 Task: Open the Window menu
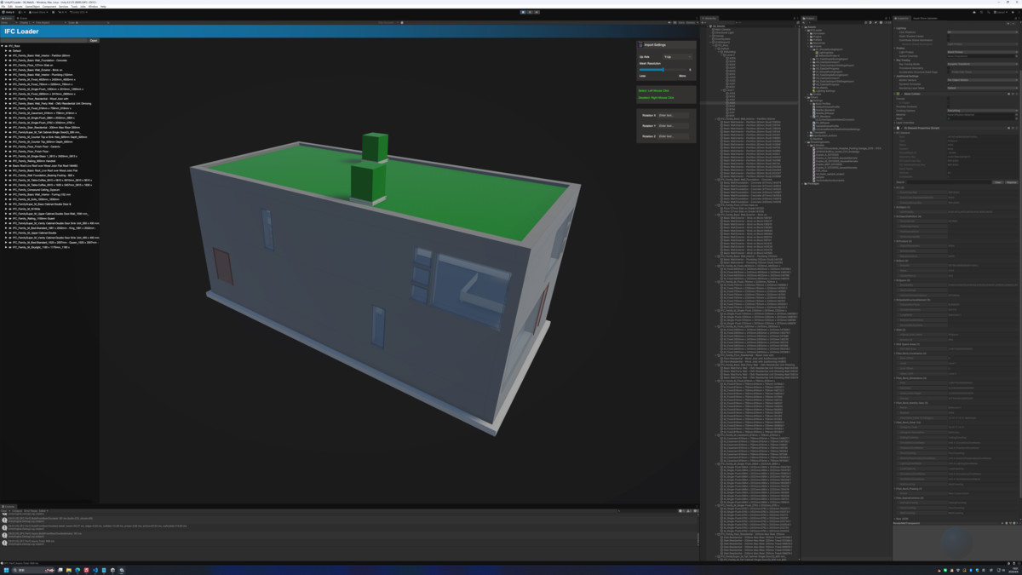(93, 7)
